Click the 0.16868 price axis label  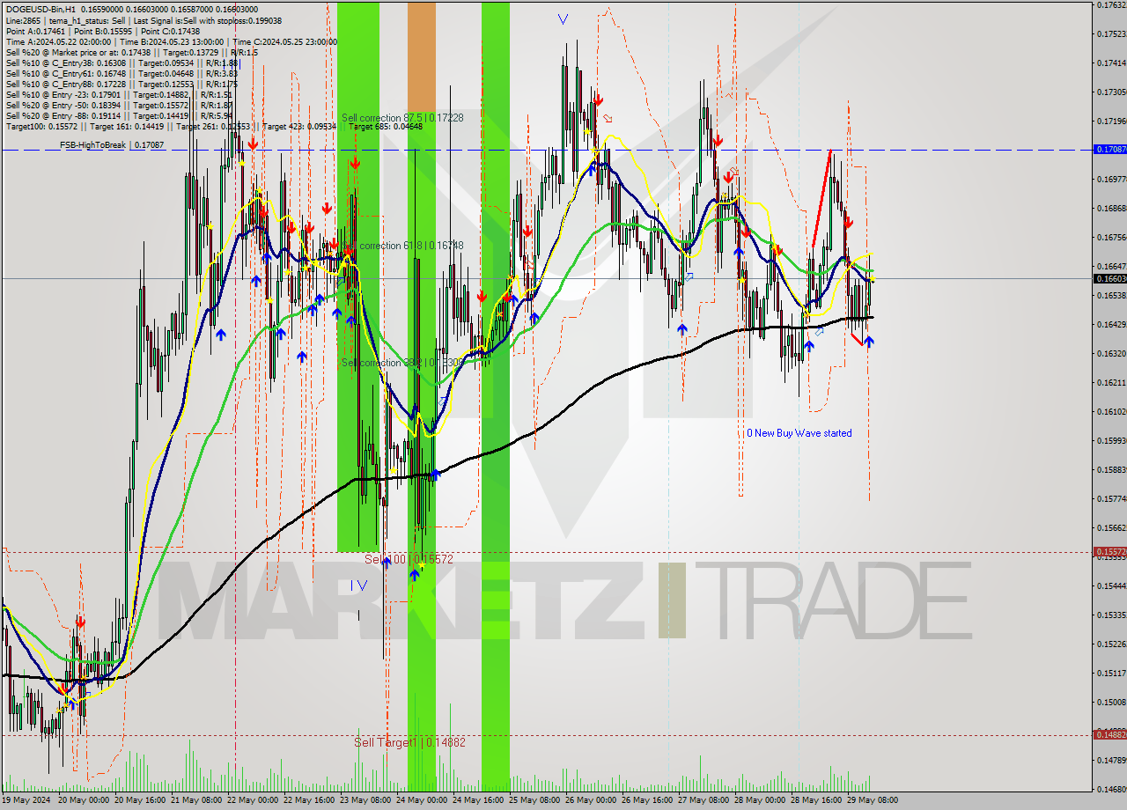tap(1110, 209)
